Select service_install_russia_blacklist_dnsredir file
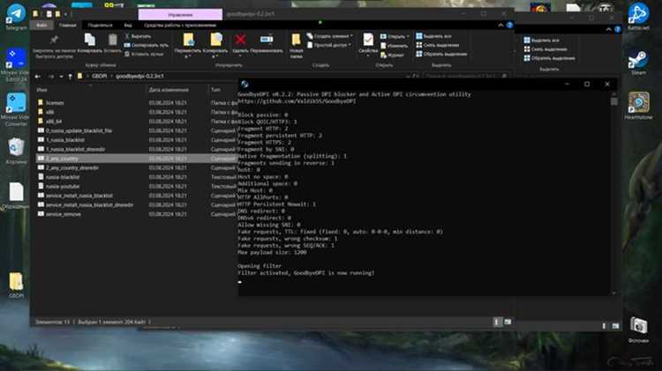 89,205
